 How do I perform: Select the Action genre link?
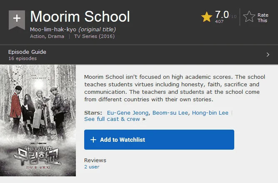(37, 36)
